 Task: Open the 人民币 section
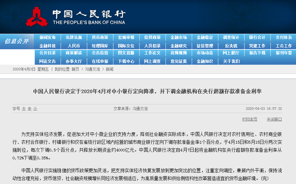74,46
